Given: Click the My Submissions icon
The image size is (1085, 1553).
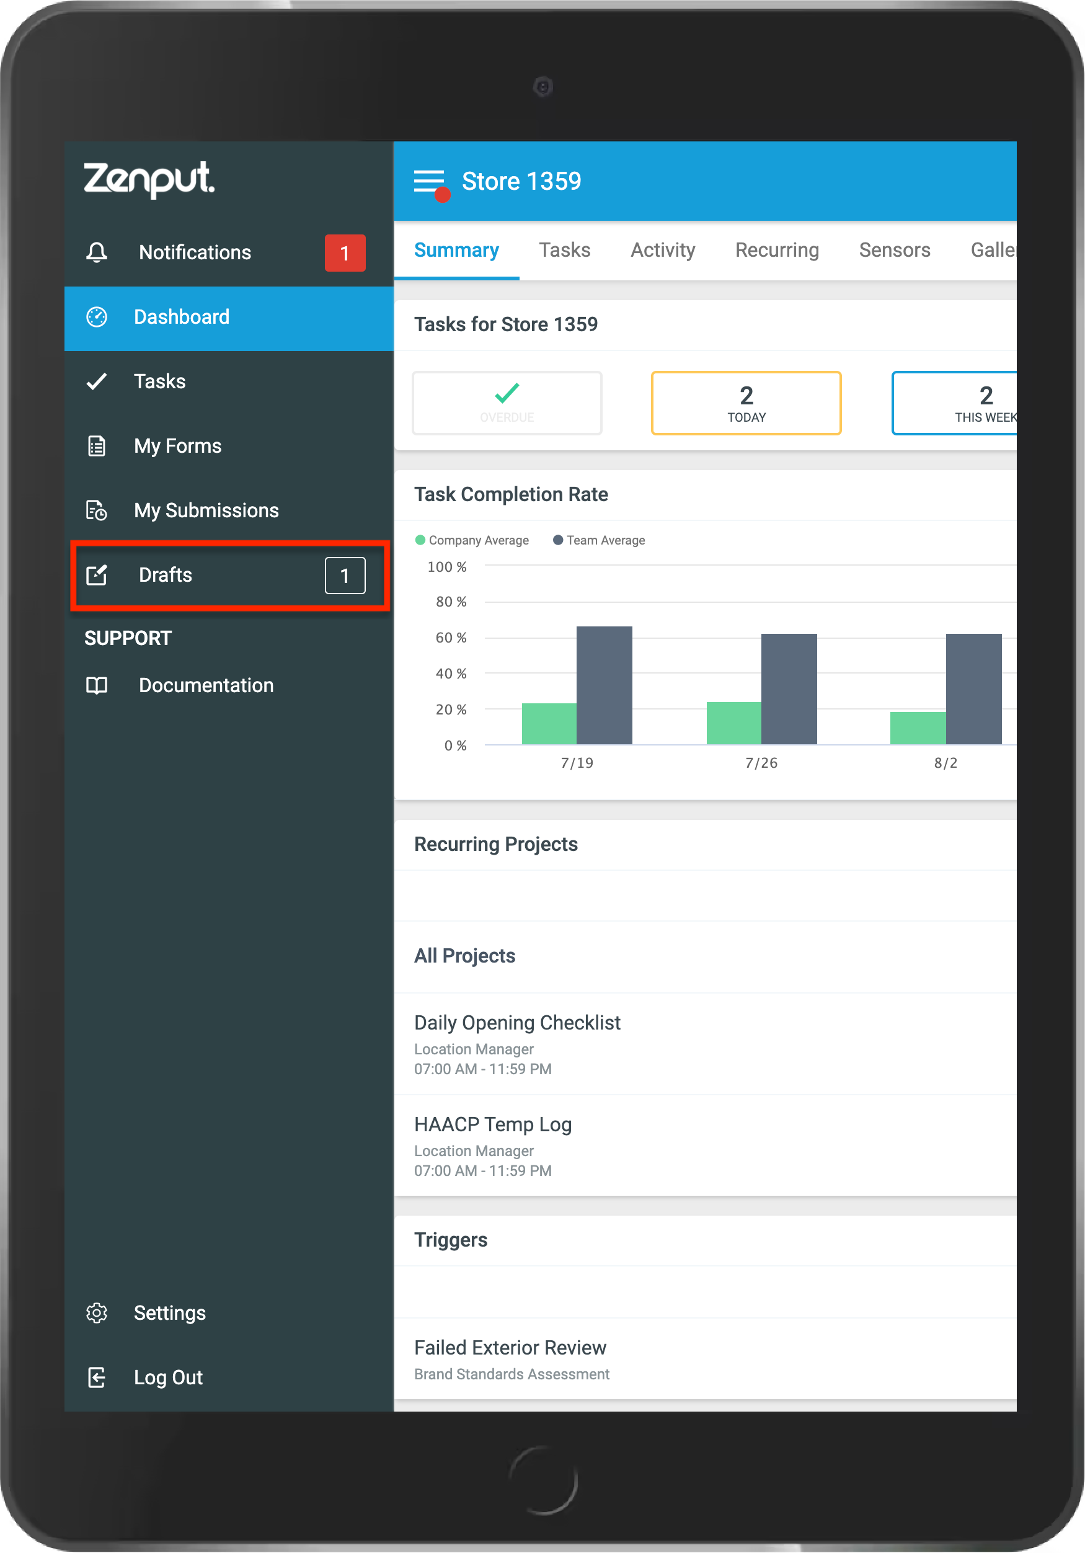Looking at the screenshot, I should coord(97,510).
